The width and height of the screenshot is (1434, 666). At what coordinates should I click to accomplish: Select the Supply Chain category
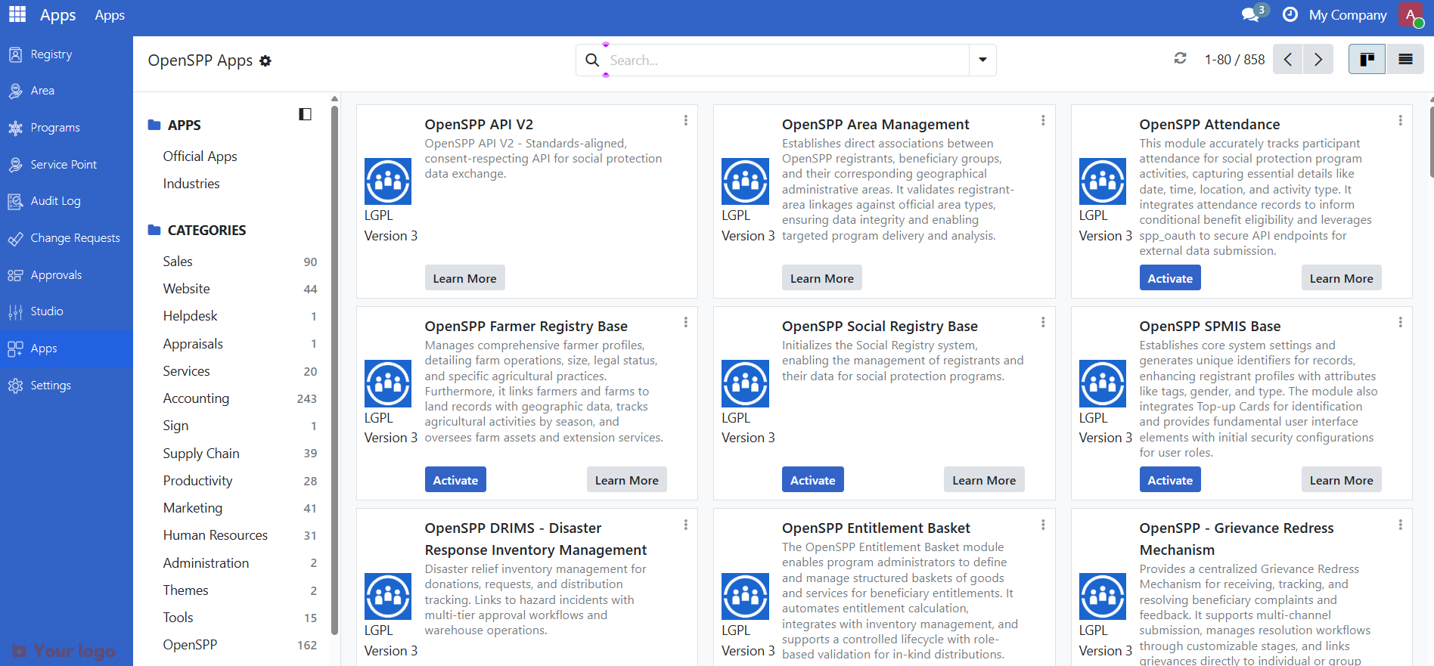[239, 454]
